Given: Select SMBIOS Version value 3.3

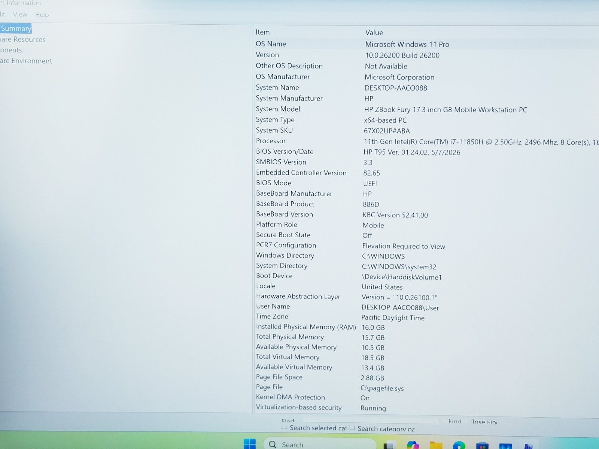Looking at the screenshot, I should [368, 162].
